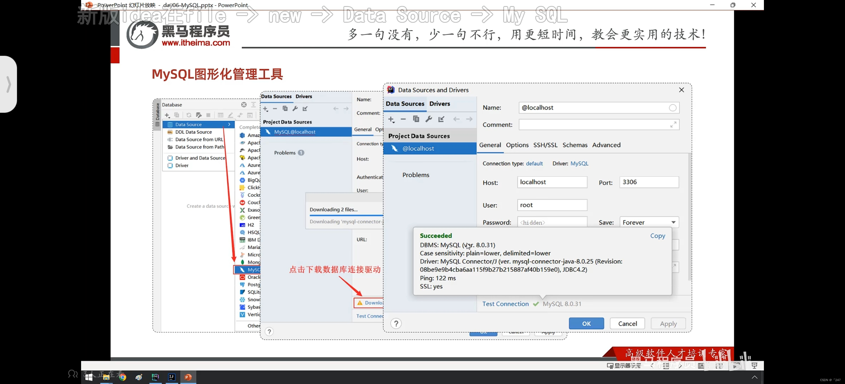Click the Port '3306' input field
The image size is (845, 384).
[649, 182]
